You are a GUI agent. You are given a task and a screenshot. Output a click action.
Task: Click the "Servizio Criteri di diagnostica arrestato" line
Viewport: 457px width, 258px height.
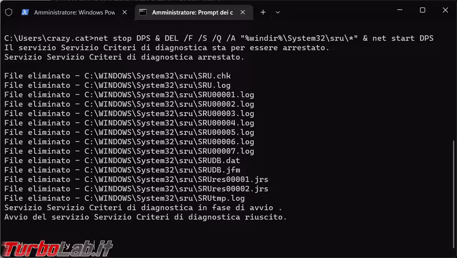tap(124, 57)
